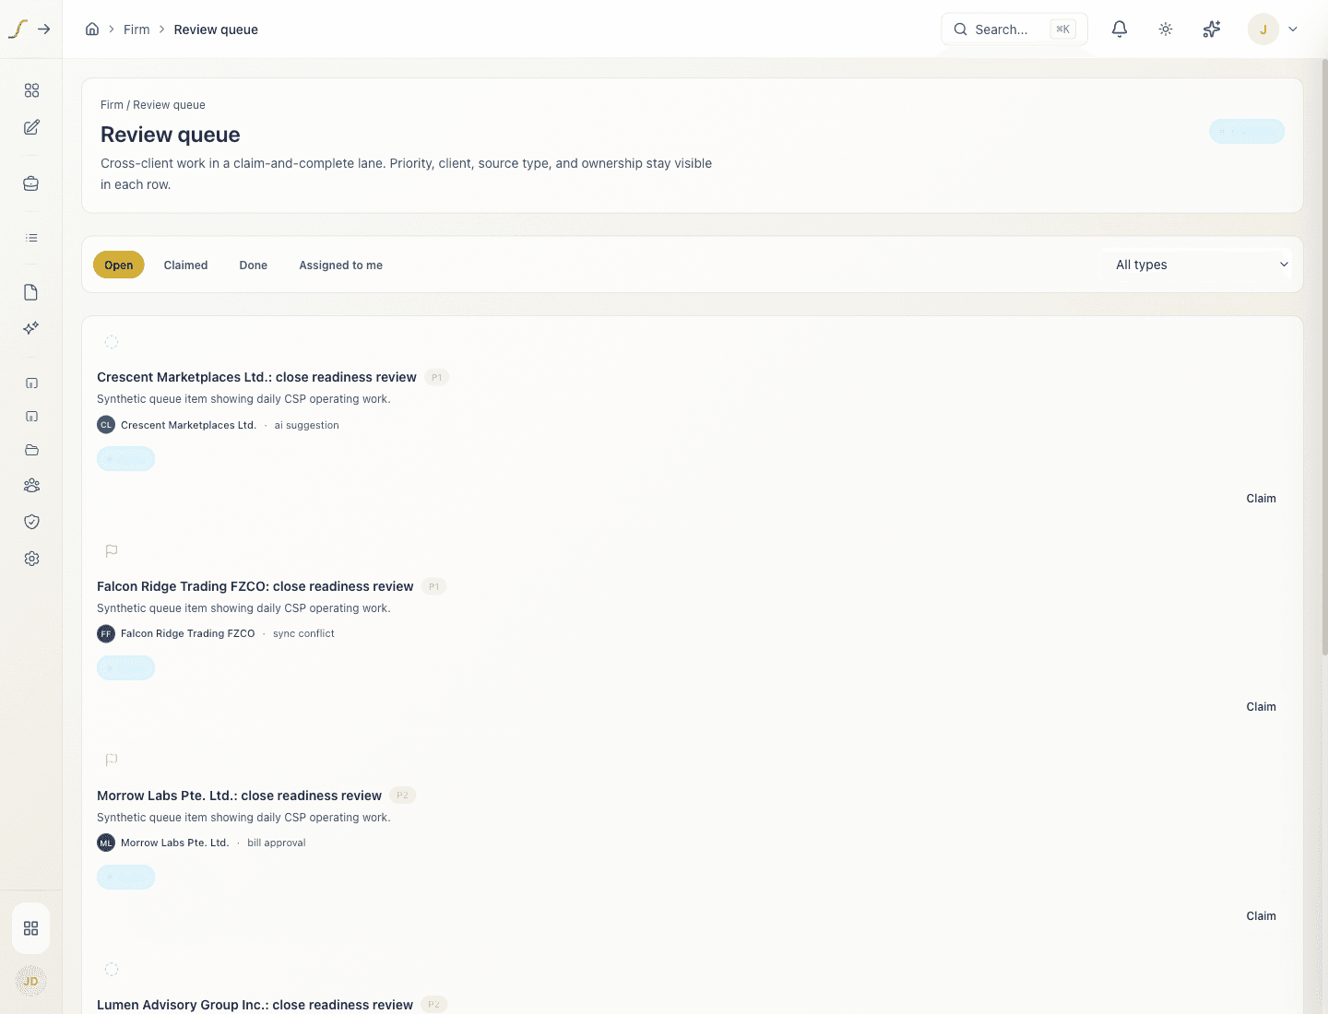
Task: Click the dashed circle status icon above Crescent Marketplaces
Action: (x=112, y=342)
